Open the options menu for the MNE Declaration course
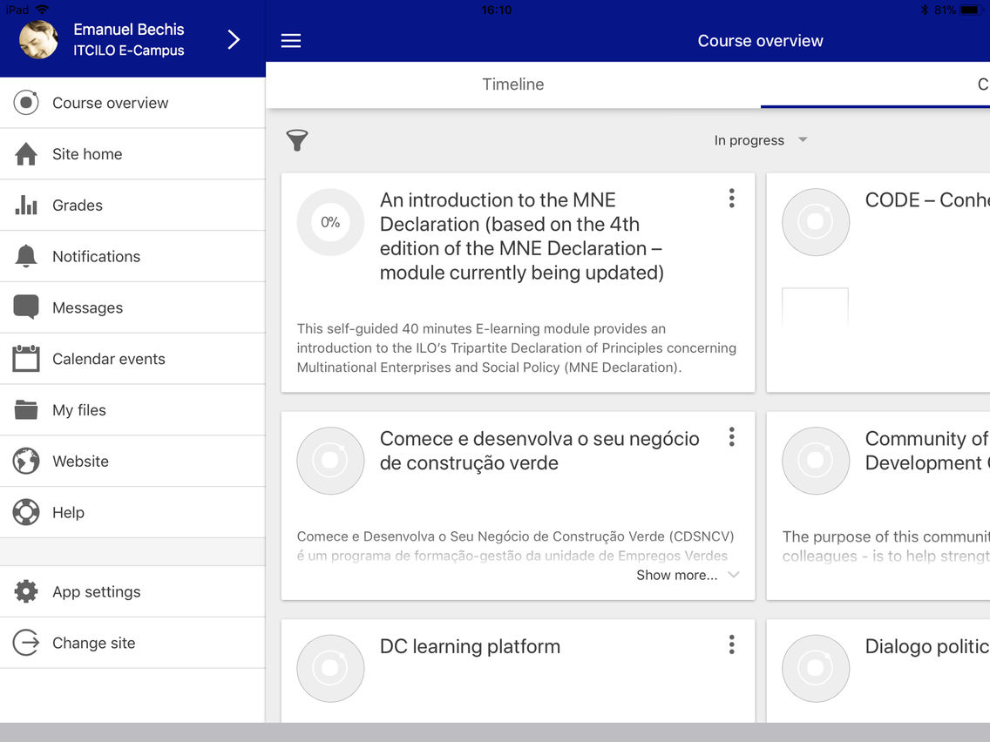This screenshot has width=990, height=742. pyautogui.click(x=731, y=199)
